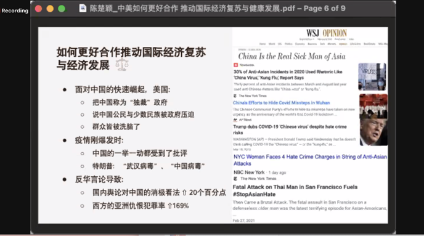Click the China Is the Real Sick Man headline
This screenshot has width=424, height=236.
coord(291,56)
